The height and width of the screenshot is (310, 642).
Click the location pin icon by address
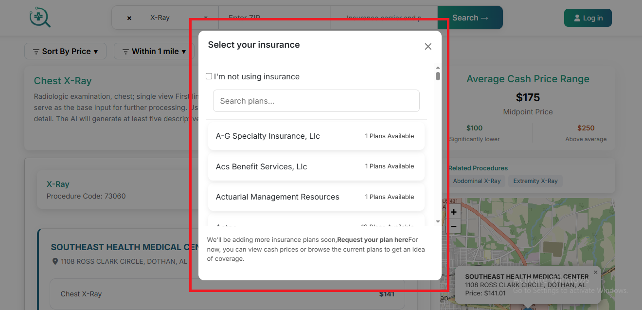[55, 261]
